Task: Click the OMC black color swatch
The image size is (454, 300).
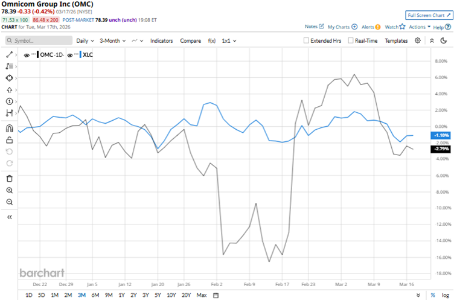Action: click(x=37, y=54)
